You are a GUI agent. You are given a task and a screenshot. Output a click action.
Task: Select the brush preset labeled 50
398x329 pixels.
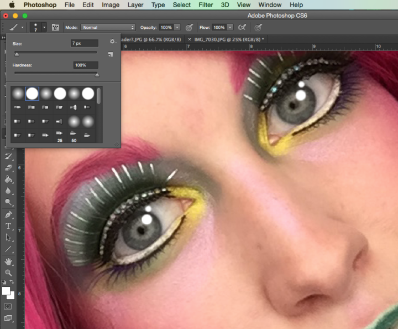[x=74, y=136]
